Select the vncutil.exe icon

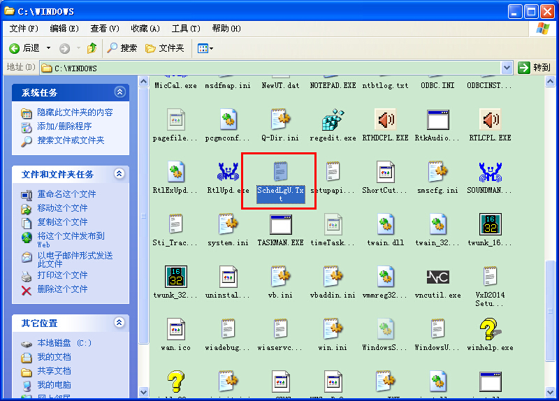pyautogui.click(x=438, y=277)
